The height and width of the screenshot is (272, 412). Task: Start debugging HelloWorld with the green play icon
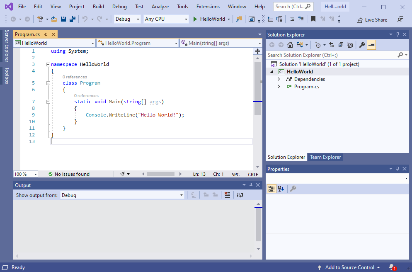pos(195,19)
